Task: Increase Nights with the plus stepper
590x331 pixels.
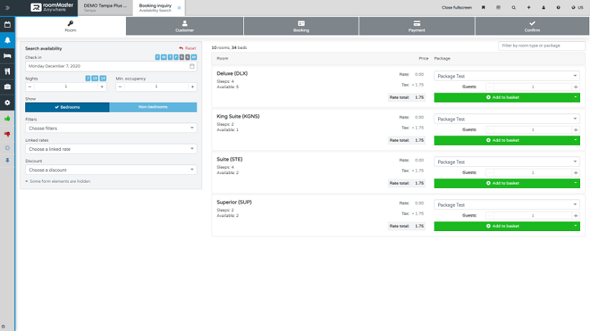Action: (102, 87)
